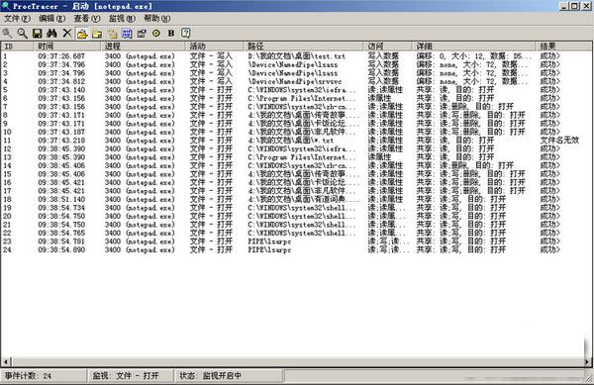
Task: Select the row showing 文件名无效 result
Action: click(297, 141)
